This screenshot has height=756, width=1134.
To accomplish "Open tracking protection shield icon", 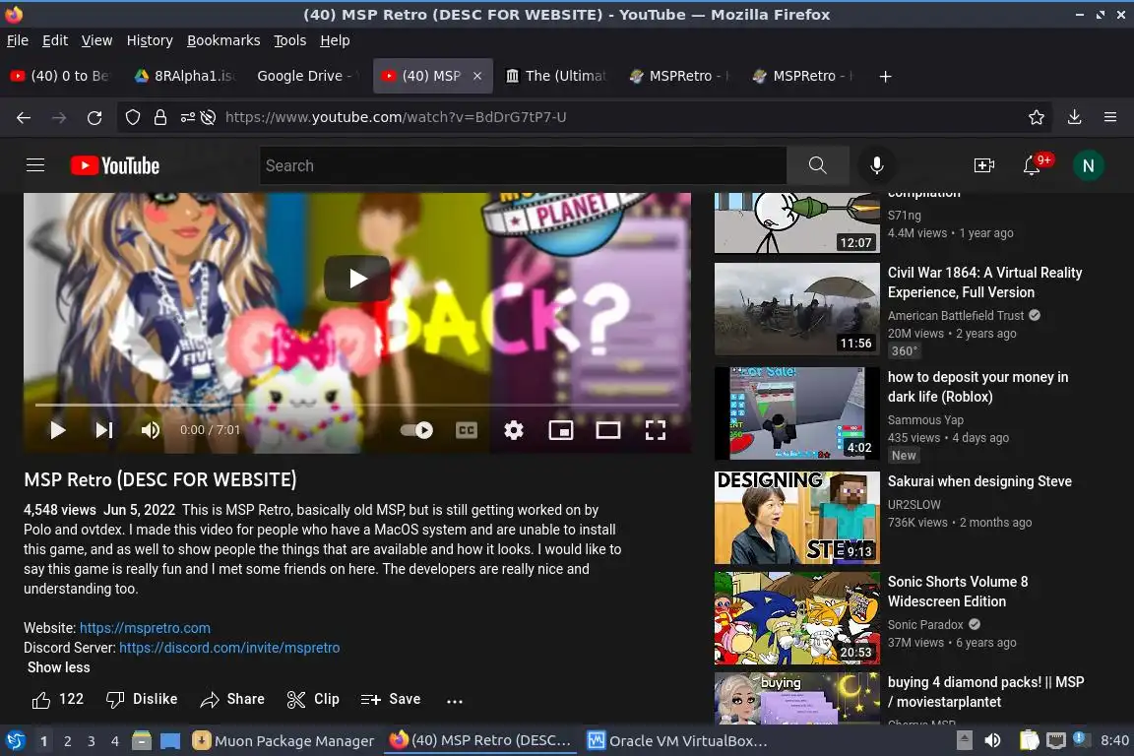I will coord(132,117).
